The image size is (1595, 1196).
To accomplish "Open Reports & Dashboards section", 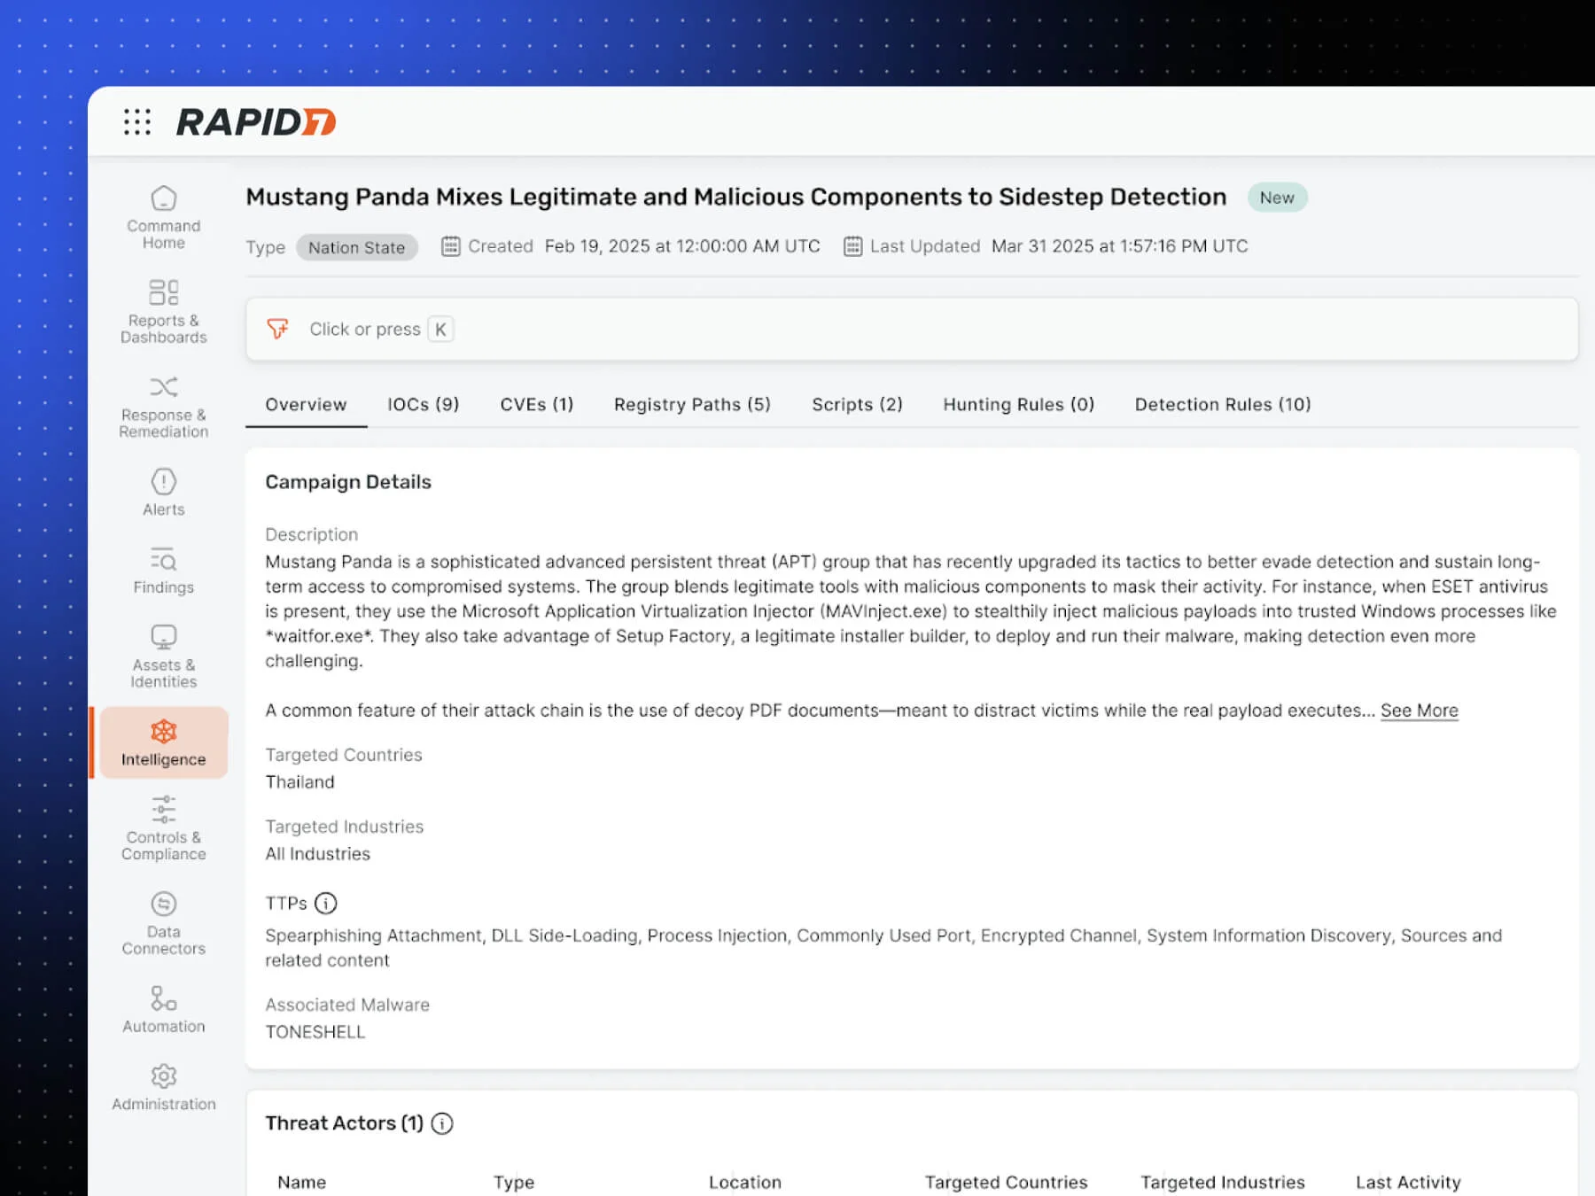I will (x=163, y=312).
